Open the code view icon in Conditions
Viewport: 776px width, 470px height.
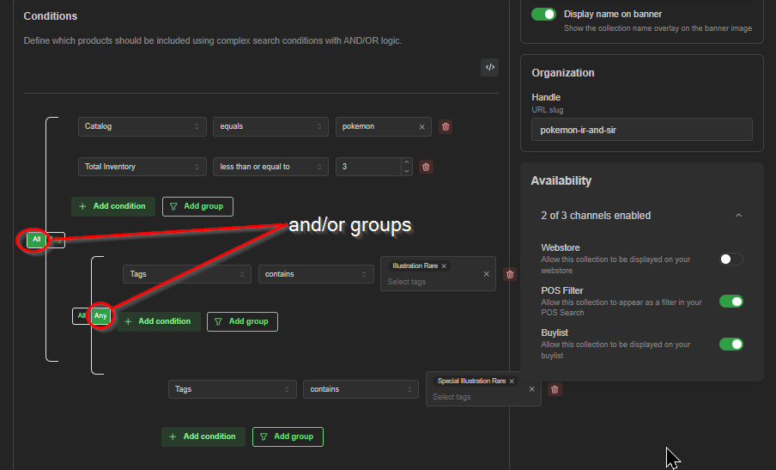click(x=489, y=67)
